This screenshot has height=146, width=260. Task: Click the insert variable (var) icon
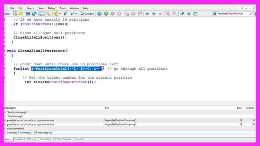66,14
